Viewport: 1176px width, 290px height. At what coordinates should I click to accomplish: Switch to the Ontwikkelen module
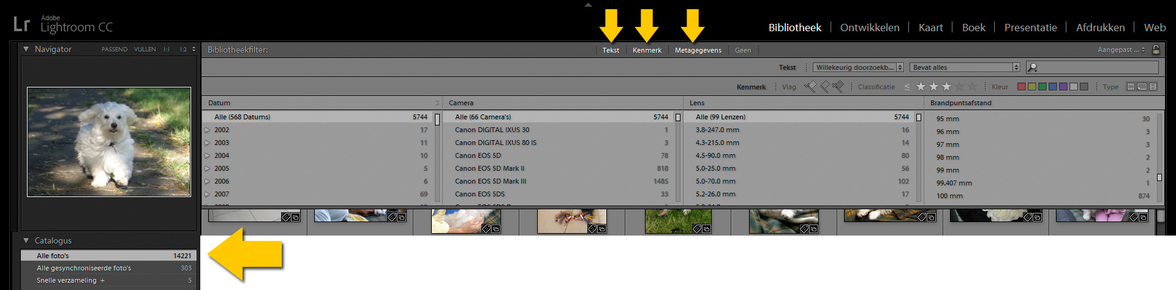pyautogui.click(x=869, y=28)
